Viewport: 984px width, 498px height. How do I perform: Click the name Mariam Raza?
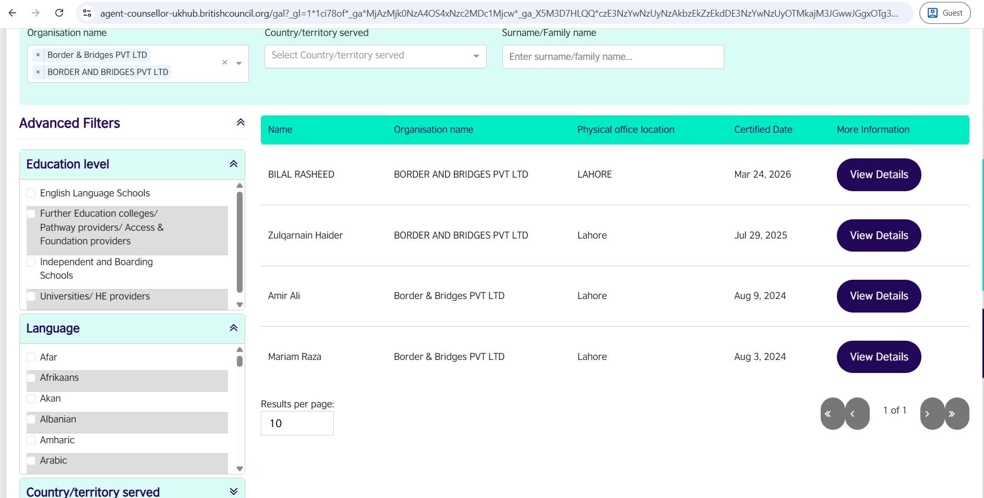294,357
